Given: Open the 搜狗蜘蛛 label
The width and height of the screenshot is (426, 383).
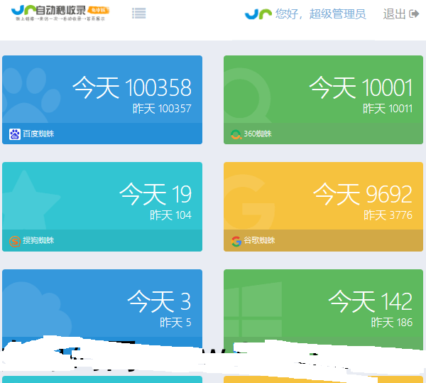Looking at the screenshot, I should pos(38,240).
